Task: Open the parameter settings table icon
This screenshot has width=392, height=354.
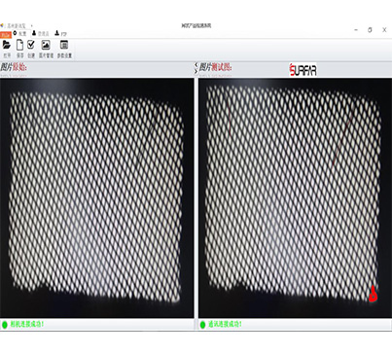Action: tap(64, 45)
